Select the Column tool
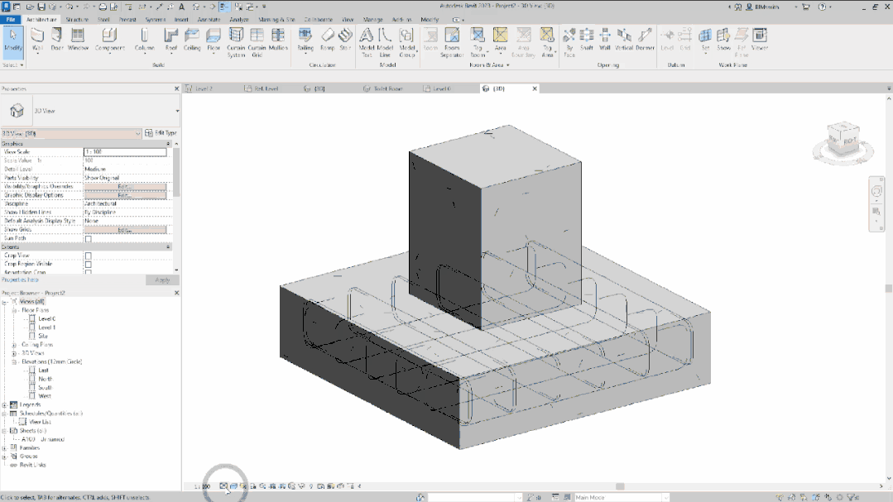This screenshot has height=502, width=893. 145,40
